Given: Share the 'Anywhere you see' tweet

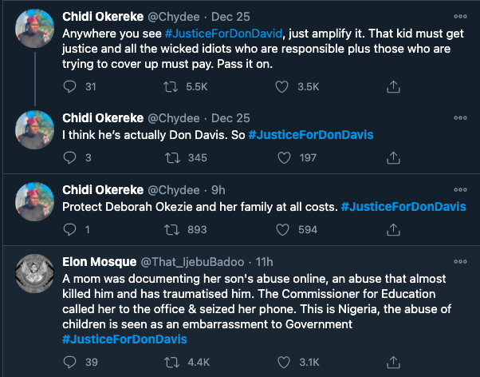Looking at the screenshot, I should coord(392,86).
